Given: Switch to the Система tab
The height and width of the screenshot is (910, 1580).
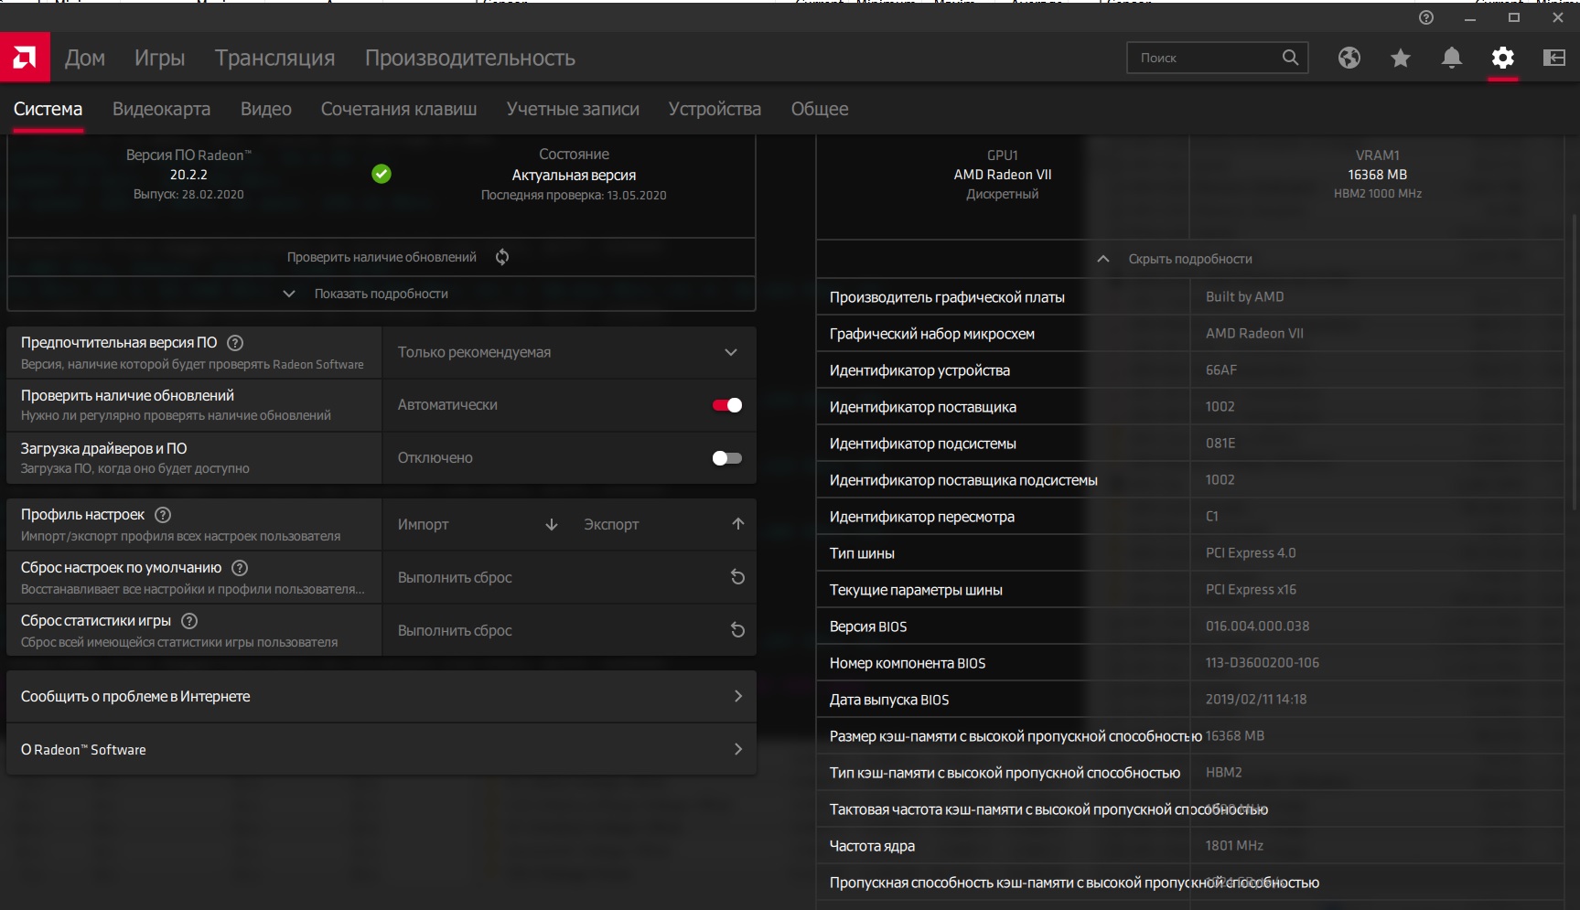Looking at the screenshot, I should point(48,109).
